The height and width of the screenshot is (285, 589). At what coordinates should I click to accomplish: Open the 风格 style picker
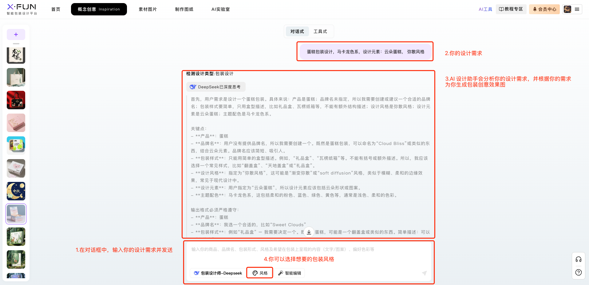point(260,273)
